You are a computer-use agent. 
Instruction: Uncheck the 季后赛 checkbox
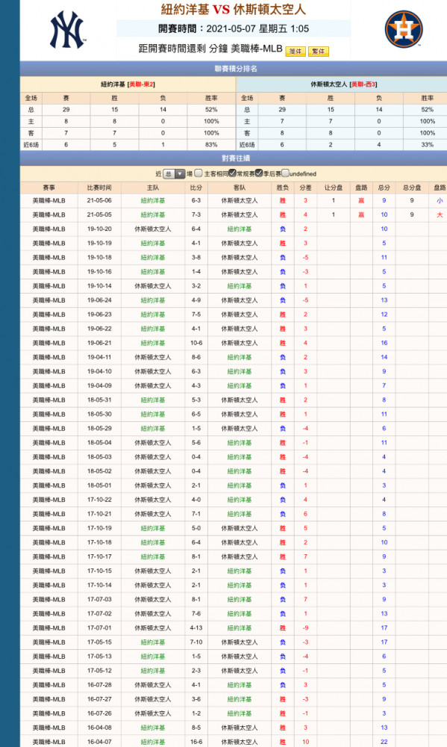(x=259, y=173)
